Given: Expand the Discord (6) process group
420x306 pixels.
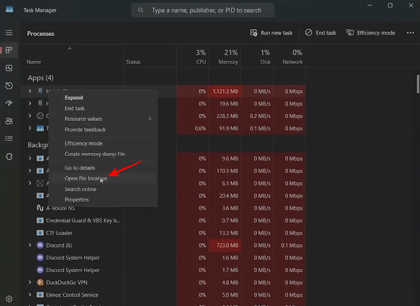Looking at the screenshot, I should (x=30, y=246).
